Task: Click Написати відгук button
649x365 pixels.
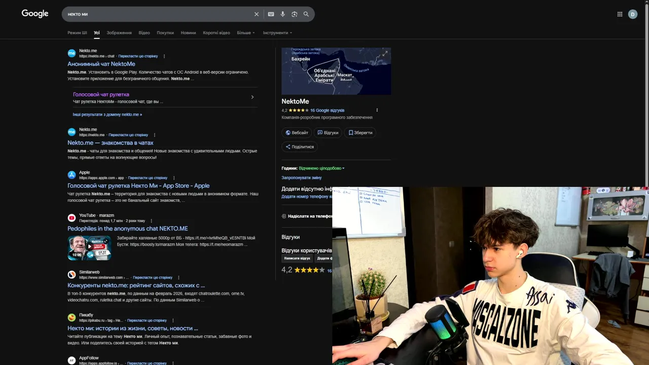Action: (297, 259)
